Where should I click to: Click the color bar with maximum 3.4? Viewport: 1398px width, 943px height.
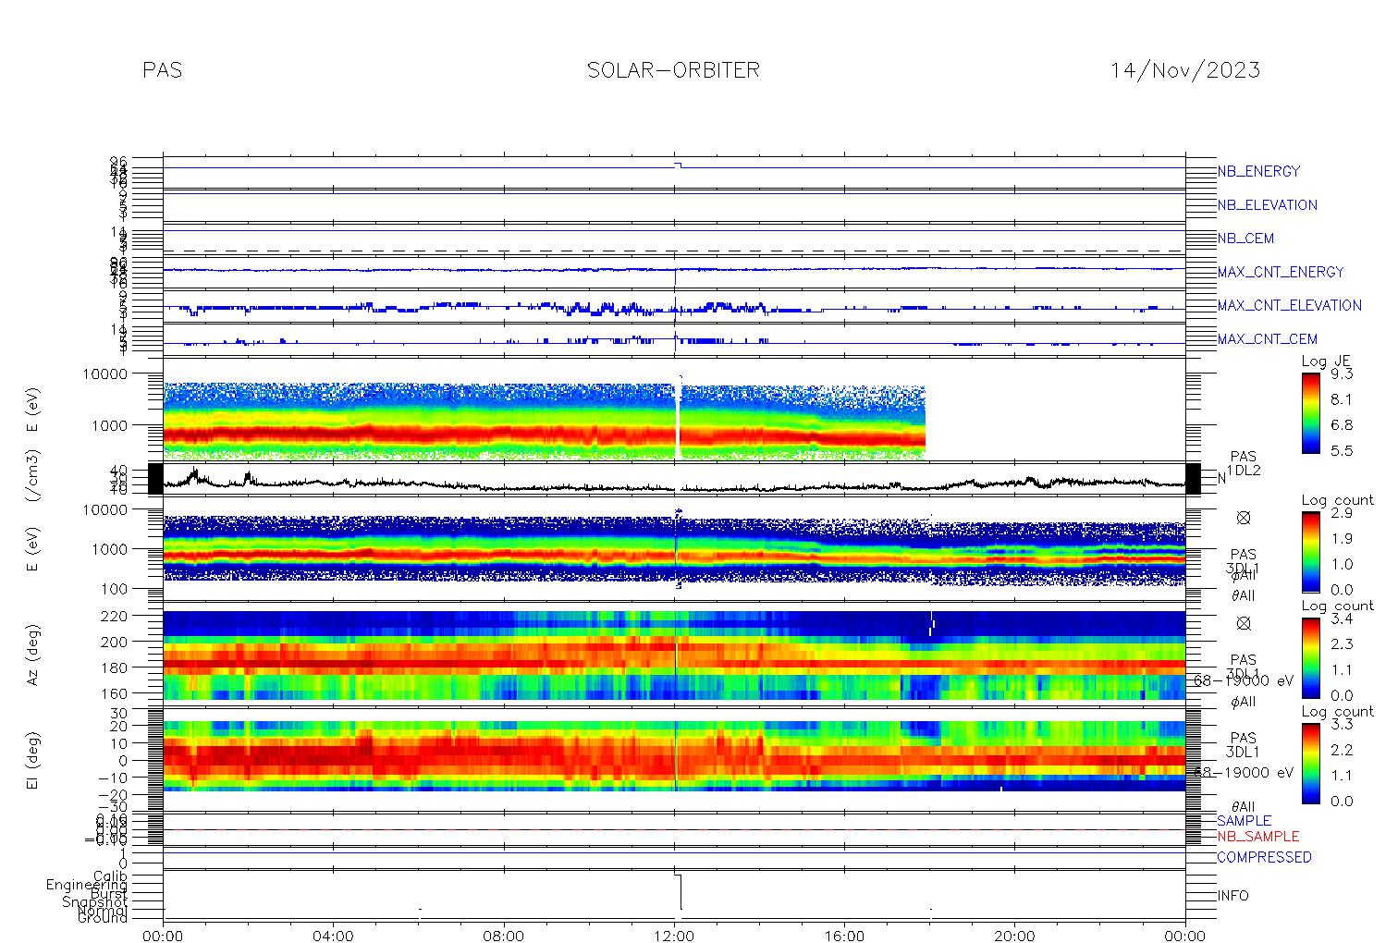point(1310,657)
